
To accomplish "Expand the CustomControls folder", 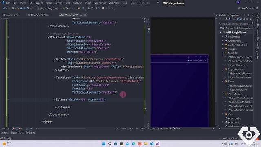I will point(223,45).
